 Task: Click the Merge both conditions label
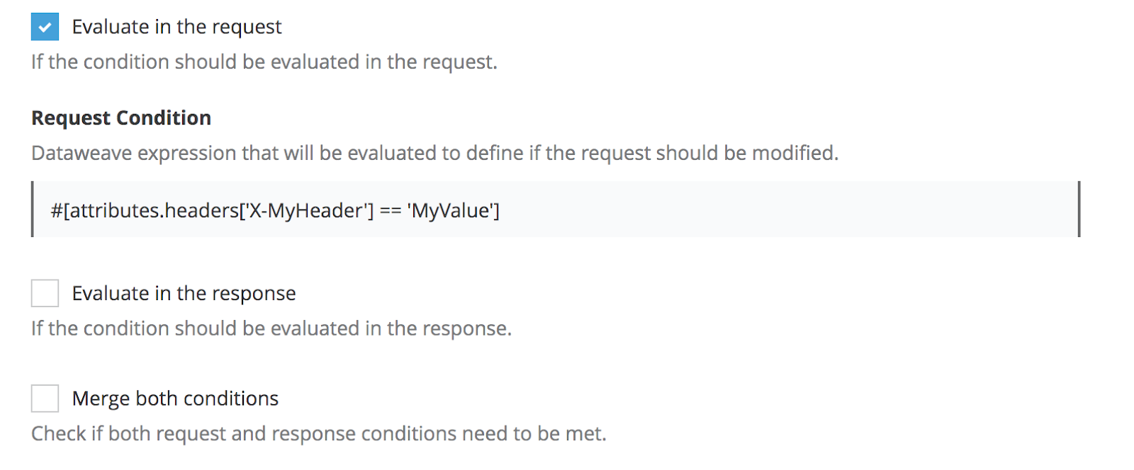tap(174, 398)
